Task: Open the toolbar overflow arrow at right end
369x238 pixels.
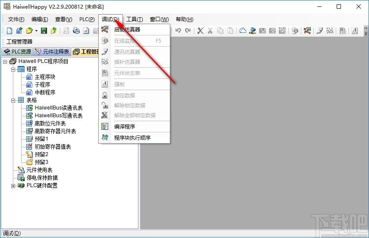Action: tap(366, 31)
